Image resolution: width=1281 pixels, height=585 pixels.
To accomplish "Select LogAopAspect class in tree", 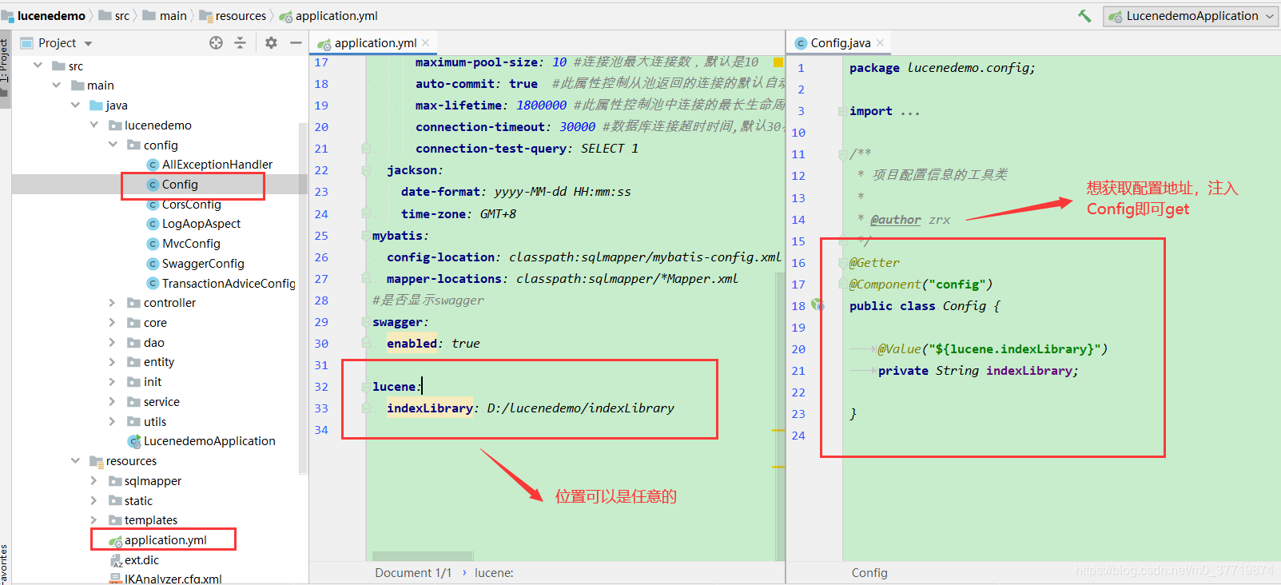I will click(x=193, y=224).
